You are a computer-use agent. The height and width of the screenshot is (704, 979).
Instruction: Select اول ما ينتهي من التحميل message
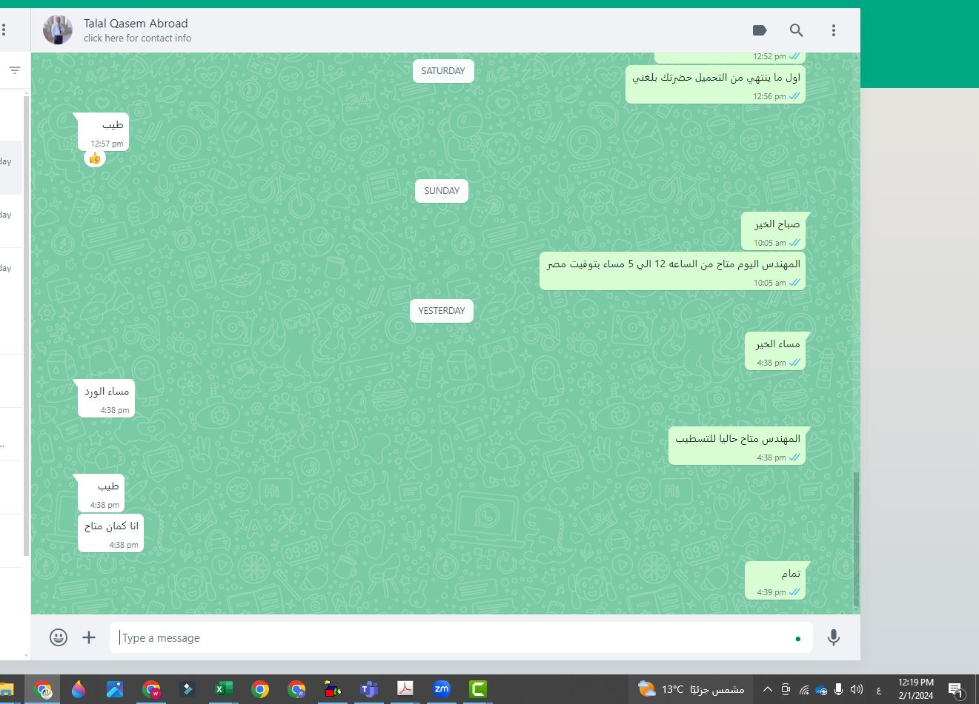coord(715,84)
